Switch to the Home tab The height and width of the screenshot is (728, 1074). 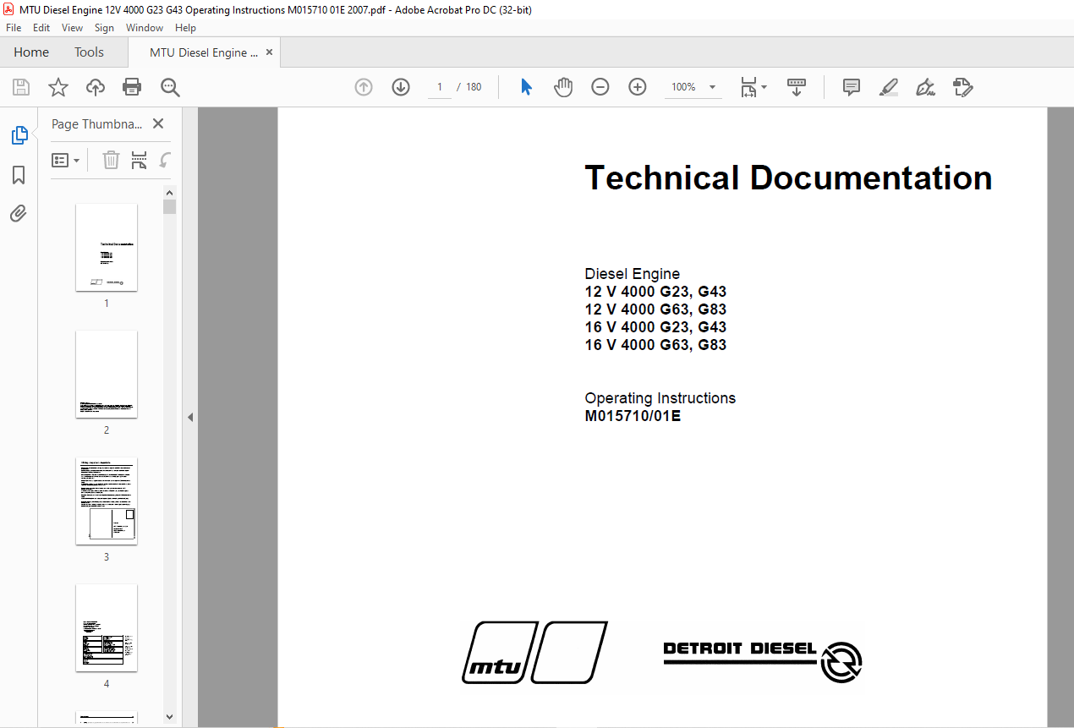31,52
